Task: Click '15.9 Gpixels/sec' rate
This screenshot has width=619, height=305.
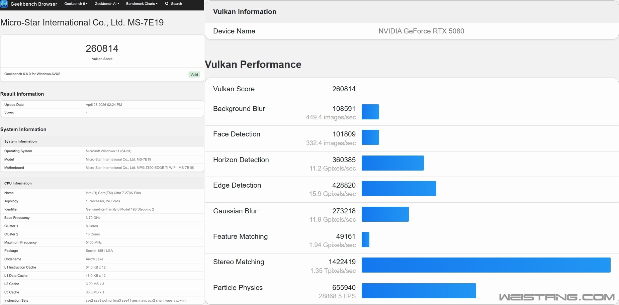Action: tap(332, 194)
